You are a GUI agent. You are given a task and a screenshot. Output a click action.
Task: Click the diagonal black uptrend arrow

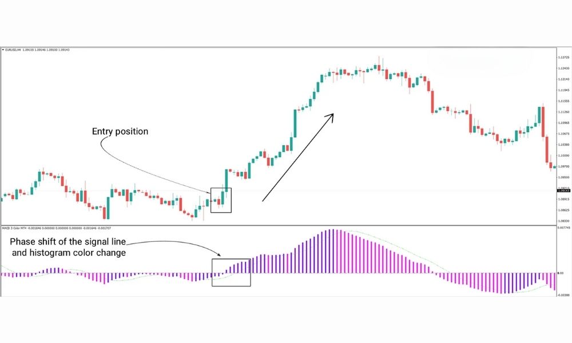(x=297, y=157)
